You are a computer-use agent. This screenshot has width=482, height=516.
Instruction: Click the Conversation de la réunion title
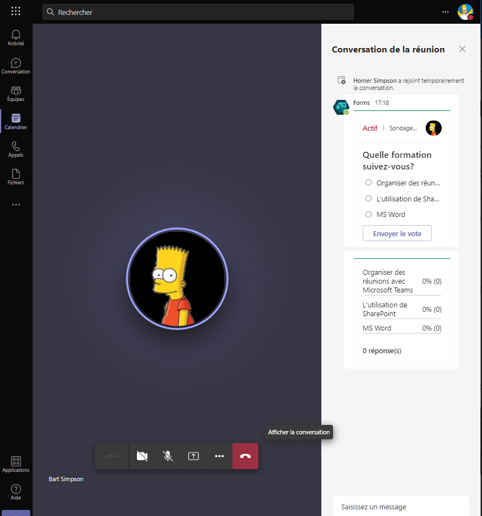point(388,49)
